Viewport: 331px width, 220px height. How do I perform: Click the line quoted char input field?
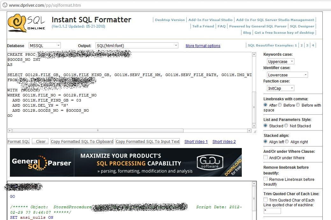click(x=272, y=211)
